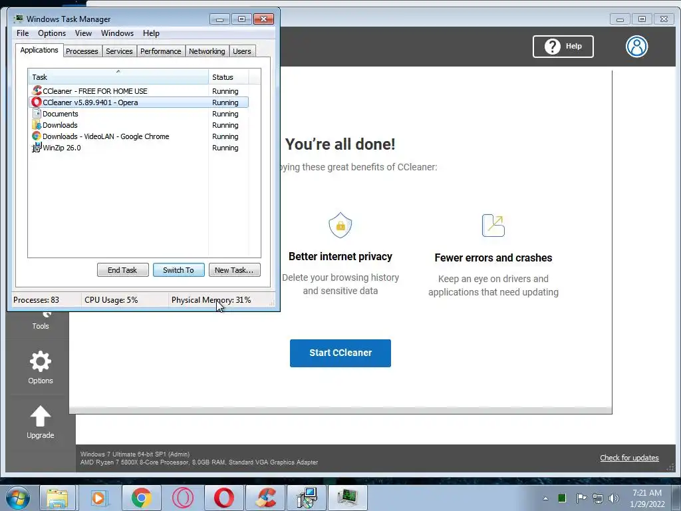Click the 'Physical Memory: 31%' status entry
This screenshot has width=681, height=511.
[211, 300]
